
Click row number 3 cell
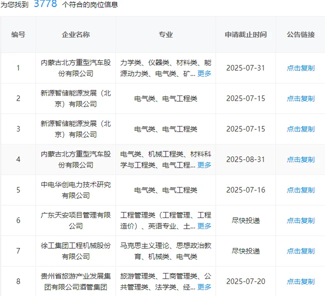click(18, 129)
